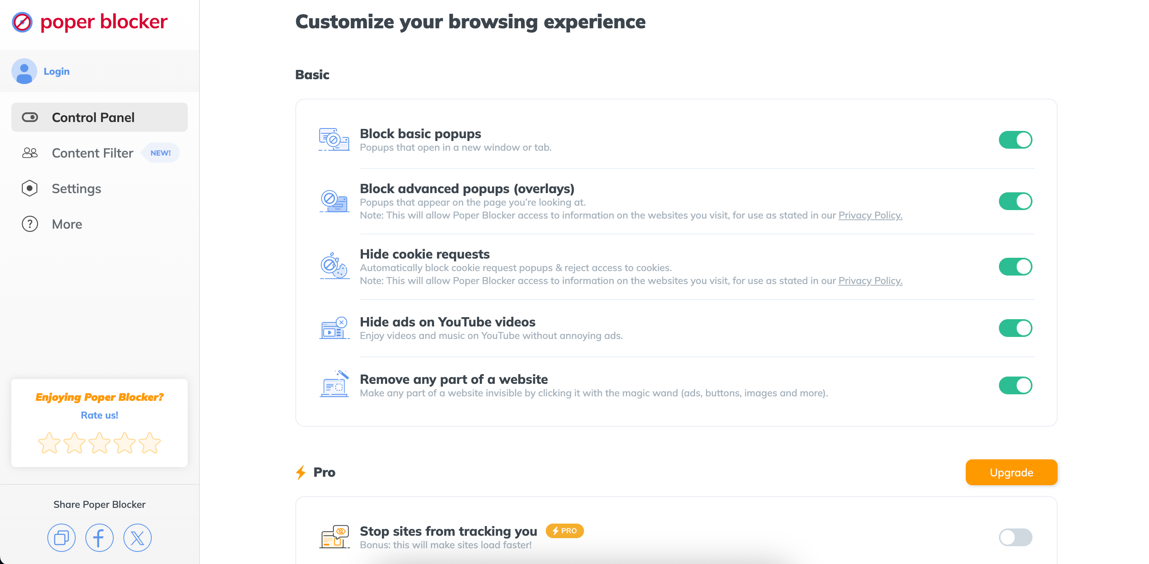Image resolution: width=1149 pixels, height=564 pixels.
Task: Enable Stop sites from tracking you
Action: point(1015,537)
